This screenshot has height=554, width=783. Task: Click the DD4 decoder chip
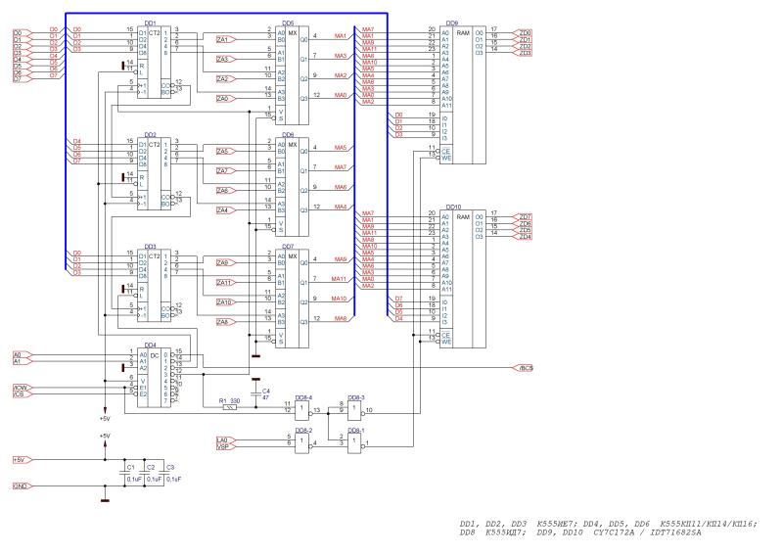coord(150,376)
